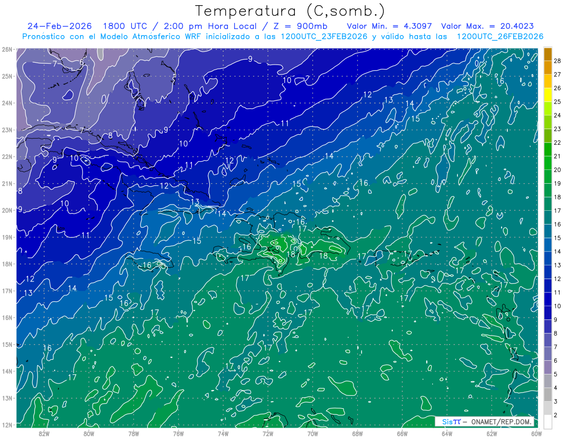
Task: Click green color bar segment between 20 and 21
Action: click(x=548, y=163)
